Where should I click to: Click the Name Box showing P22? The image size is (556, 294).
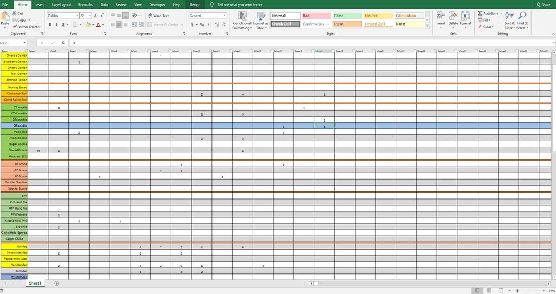(x=13, y=43)
